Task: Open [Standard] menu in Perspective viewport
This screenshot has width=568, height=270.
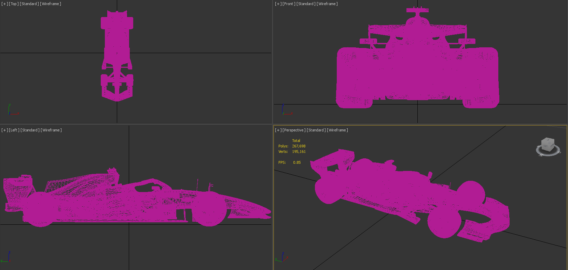Action: click(316, 130)
